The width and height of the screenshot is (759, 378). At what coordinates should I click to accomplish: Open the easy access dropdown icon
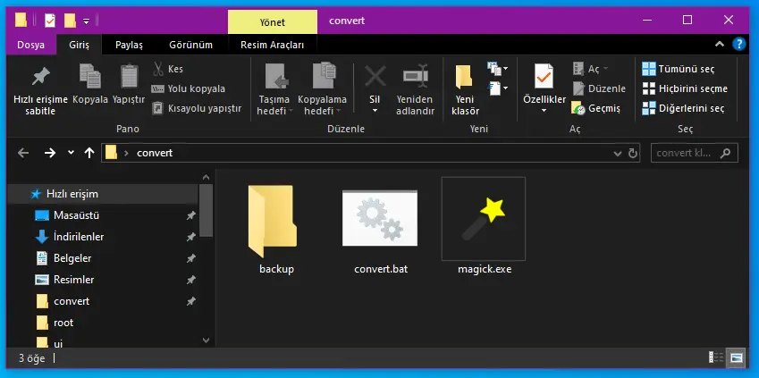coord(497,88)
